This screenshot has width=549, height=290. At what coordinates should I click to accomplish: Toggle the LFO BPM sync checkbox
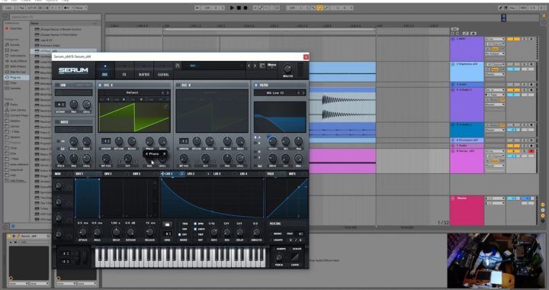(195, 224)
